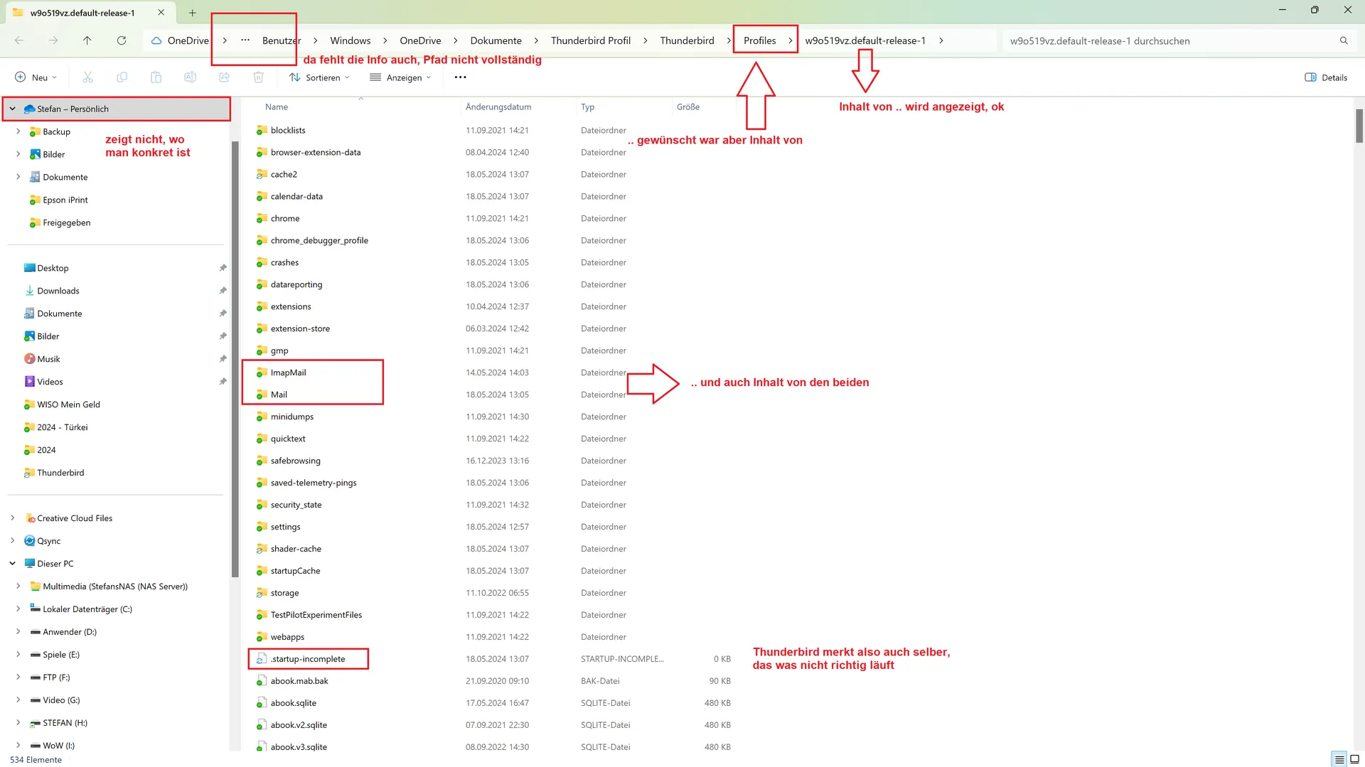
Task: Go up one folder level
Action: click(x=87, y=41)
